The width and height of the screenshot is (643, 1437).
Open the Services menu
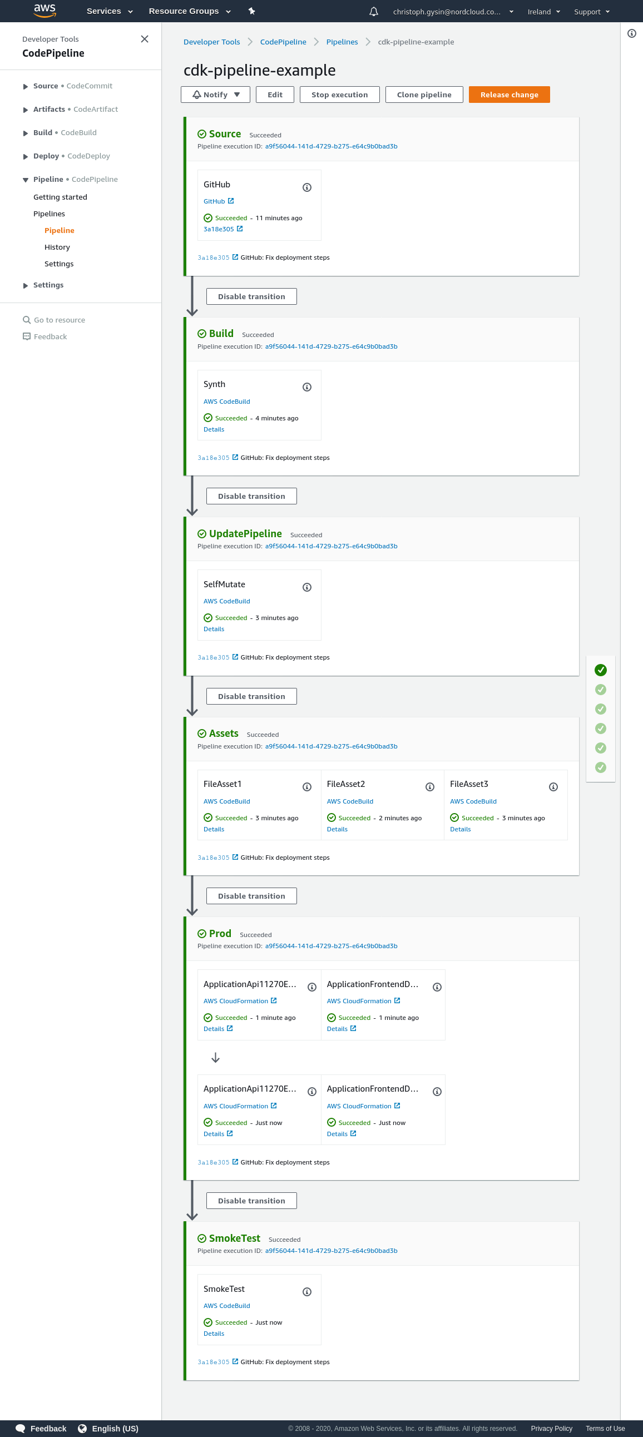[110, 11]
